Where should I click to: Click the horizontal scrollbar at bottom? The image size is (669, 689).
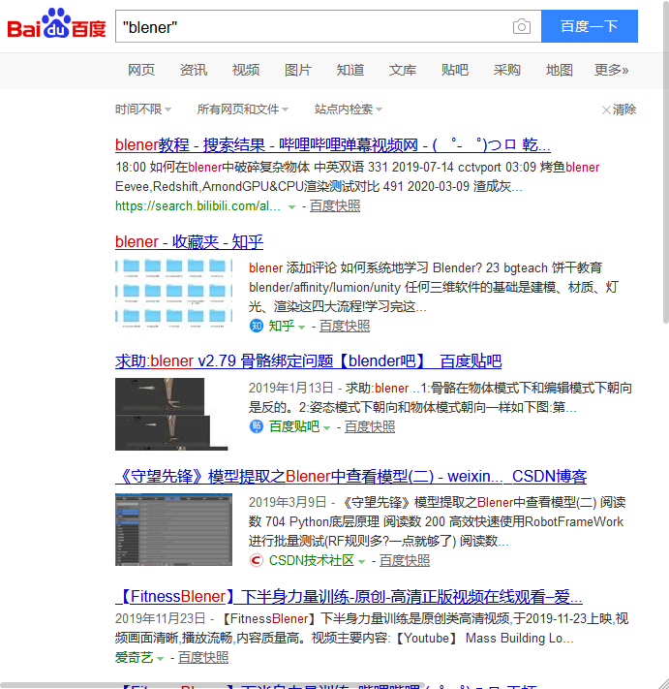click(213, 685)
